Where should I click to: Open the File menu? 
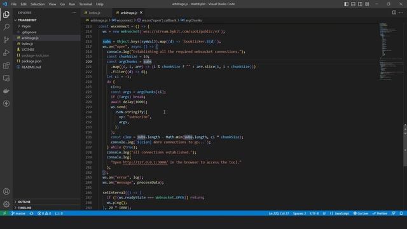tap(14, 4)
